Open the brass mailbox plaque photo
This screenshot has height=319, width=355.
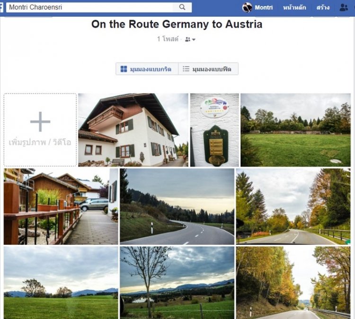pyautogui.click(x=214, y=130)
